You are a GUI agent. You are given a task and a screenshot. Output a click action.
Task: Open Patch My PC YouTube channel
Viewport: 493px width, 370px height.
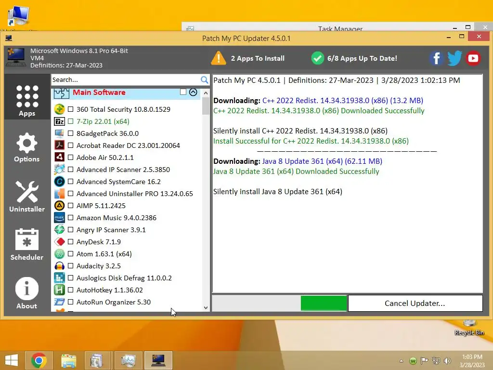(473, 58)
